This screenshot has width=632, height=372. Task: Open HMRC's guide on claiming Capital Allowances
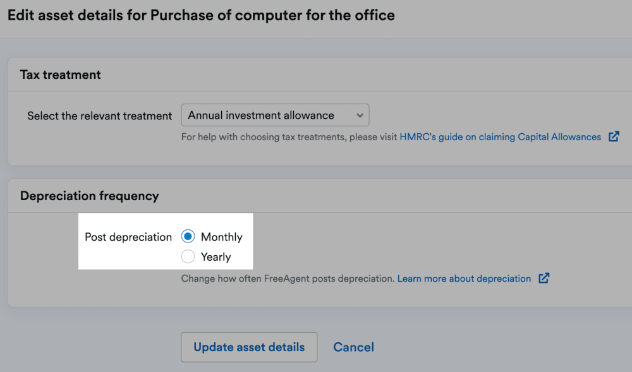coord(500,137)
